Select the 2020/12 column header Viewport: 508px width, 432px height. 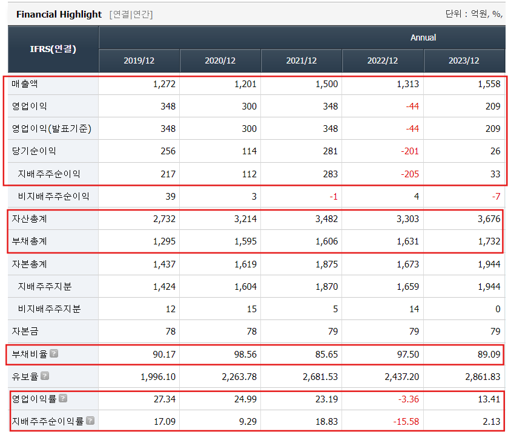(220, 61)
